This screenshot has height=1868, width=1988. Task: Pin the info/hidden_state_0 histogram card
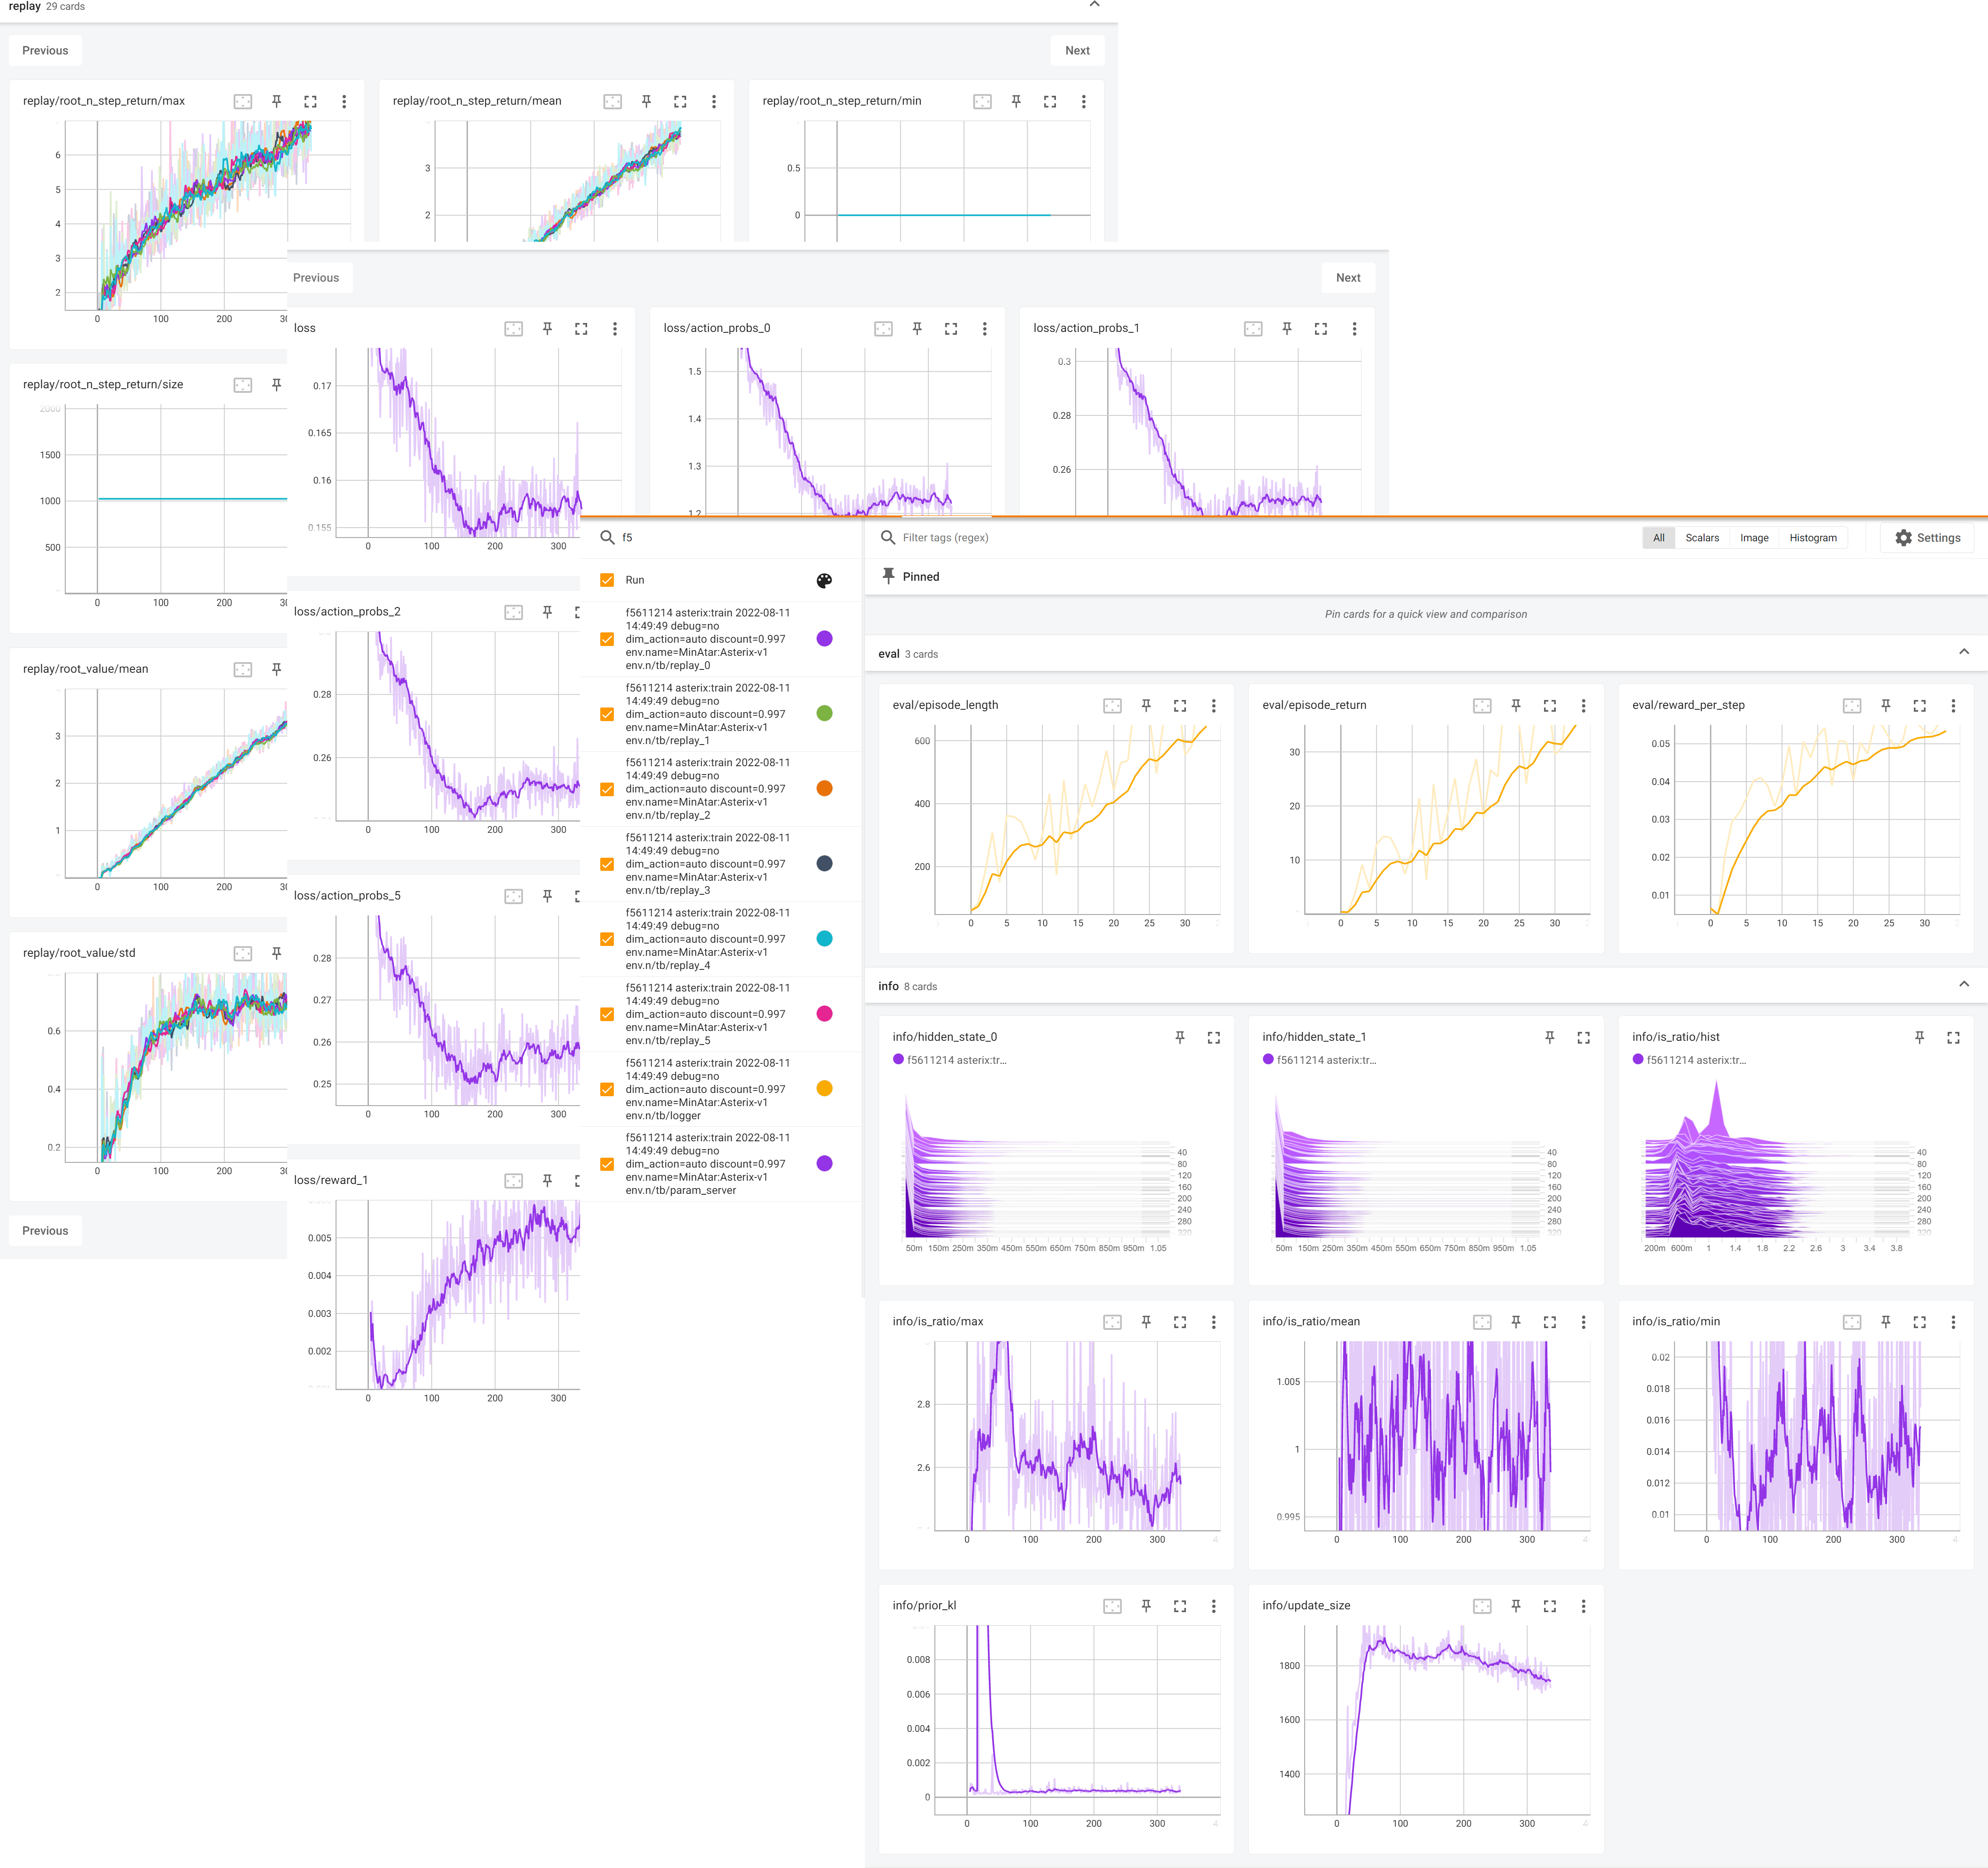coord(1180,1038)
